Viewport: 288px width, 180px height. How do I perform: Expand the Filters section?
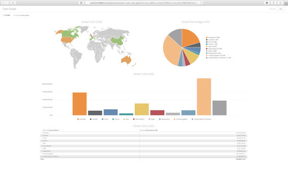6,15
